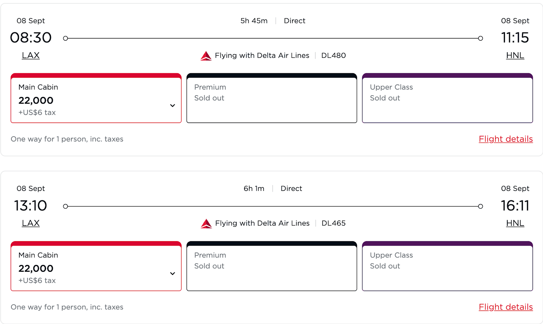
Task: Click the Premium Sold out card for DL480
Action: [272, 98]
